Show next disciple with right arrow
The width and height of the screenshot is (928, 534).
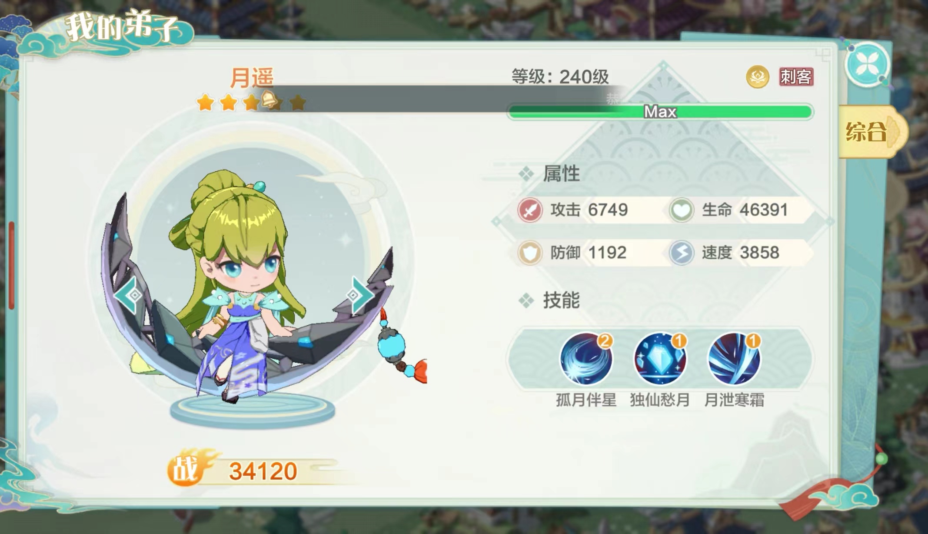tap(360, 295)
